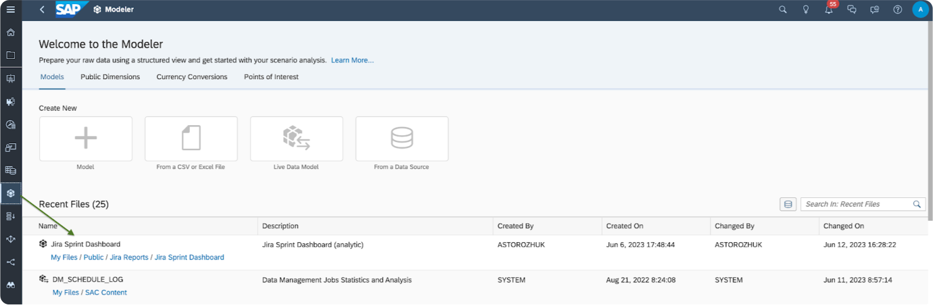
Task: Open the hamburger main menu
Action: [x=10, y=9]
